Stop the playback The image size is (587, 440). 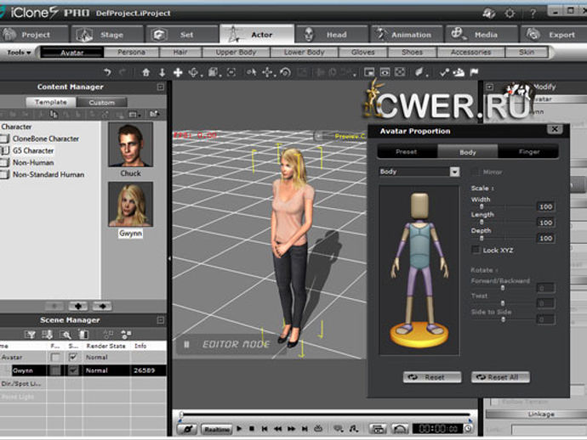point(252,428)
